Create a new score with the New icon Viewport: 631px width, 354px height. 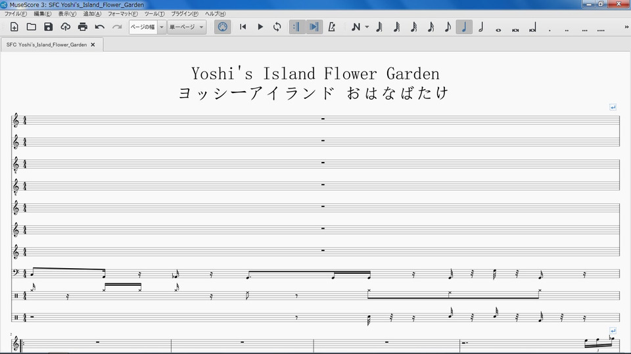coord(14,27)
